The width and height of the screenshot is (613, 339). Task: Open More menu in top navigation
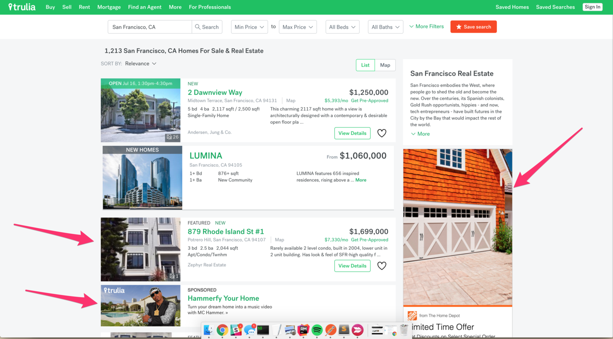(175, 7)
